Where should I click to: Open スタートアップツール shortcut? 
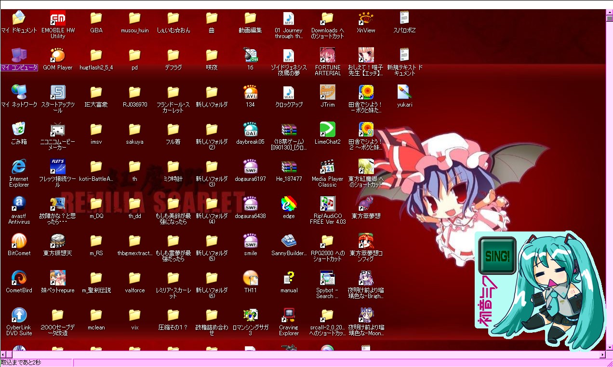point(58,93)
